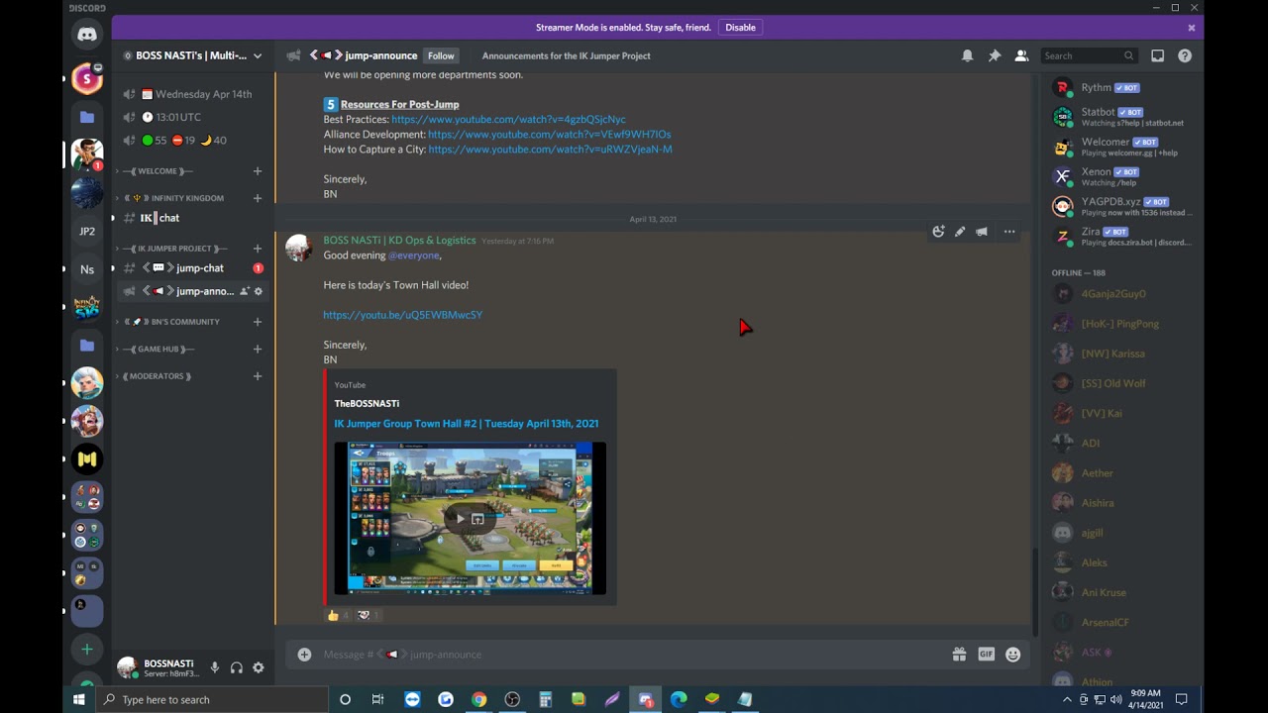
Task: Open user settings gear
Action: click(259, 668)
